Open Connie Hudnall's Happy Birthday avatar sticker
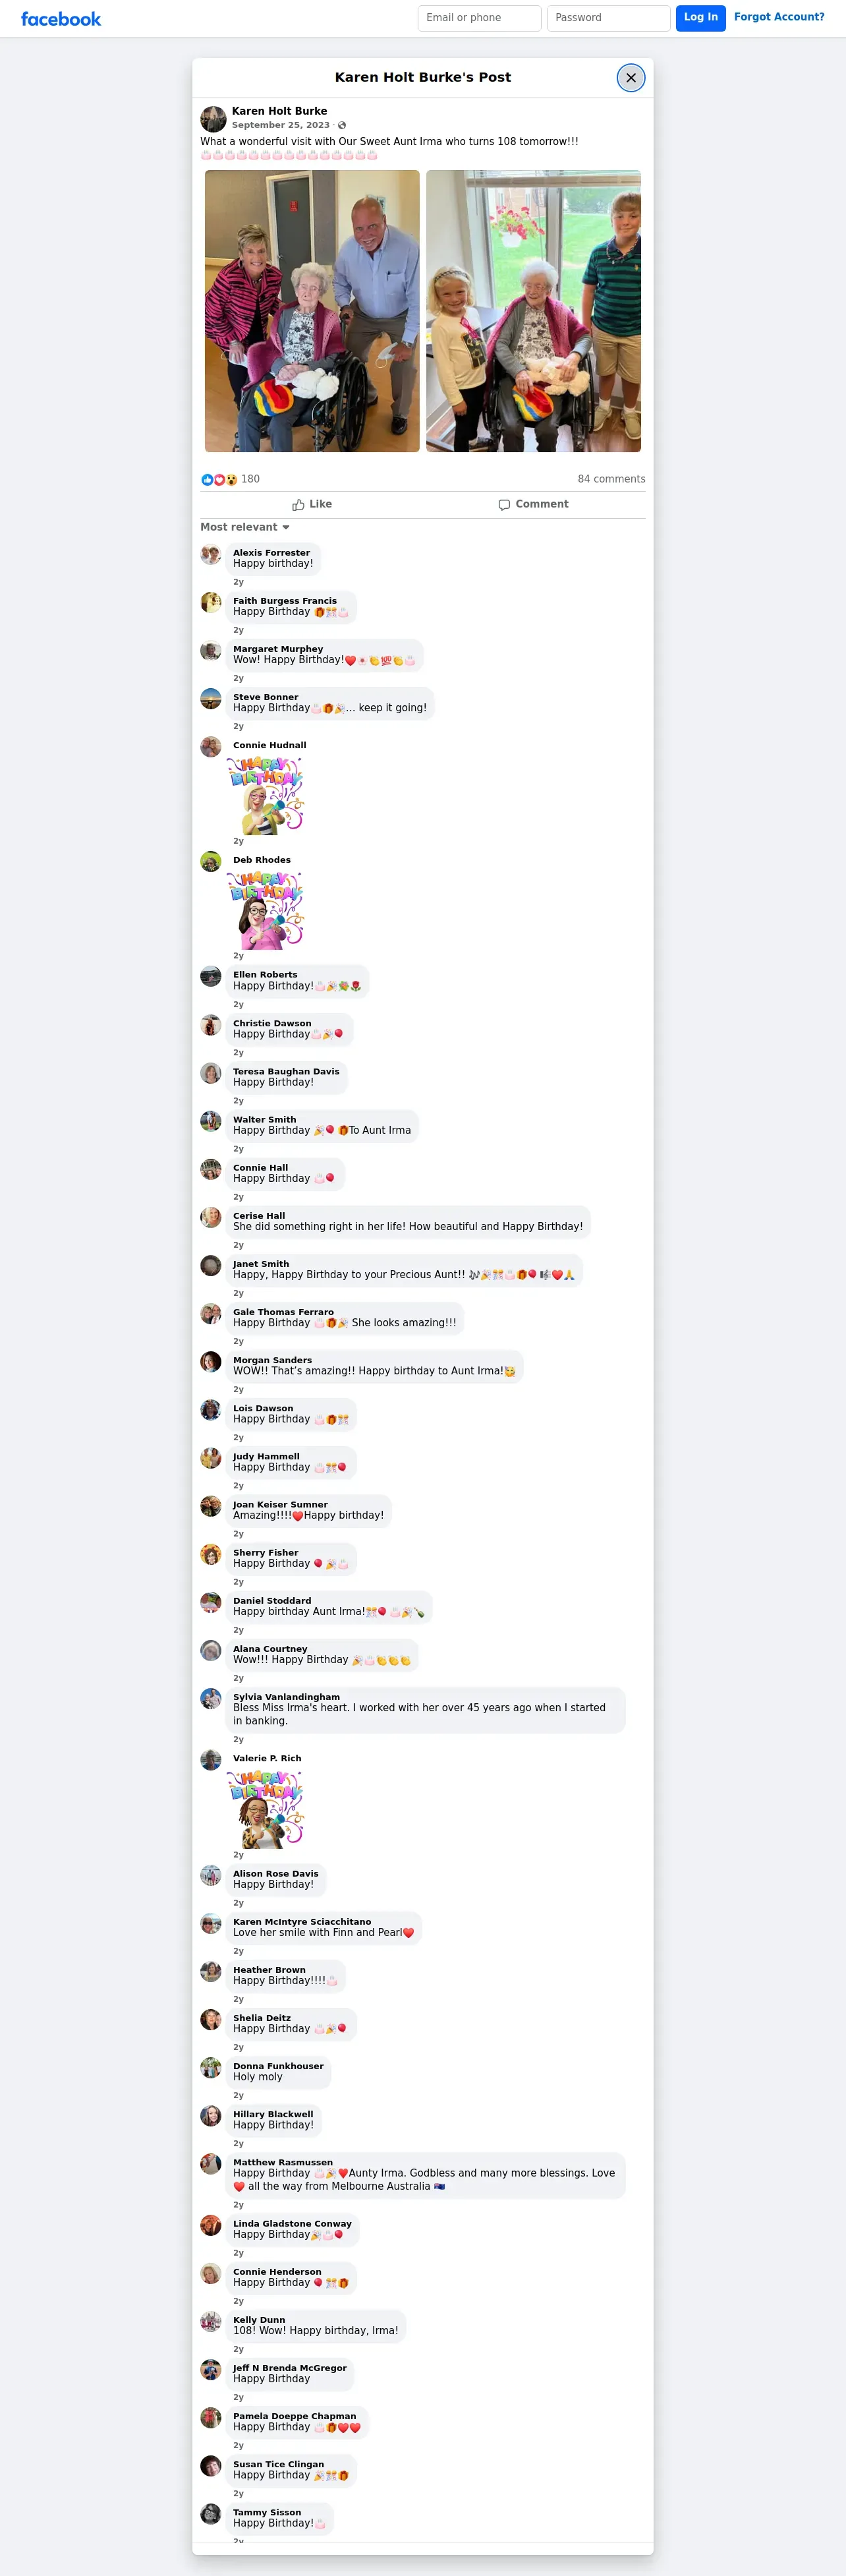The height and width of the screenshot is (2576, 846). (x=266, y=795)
